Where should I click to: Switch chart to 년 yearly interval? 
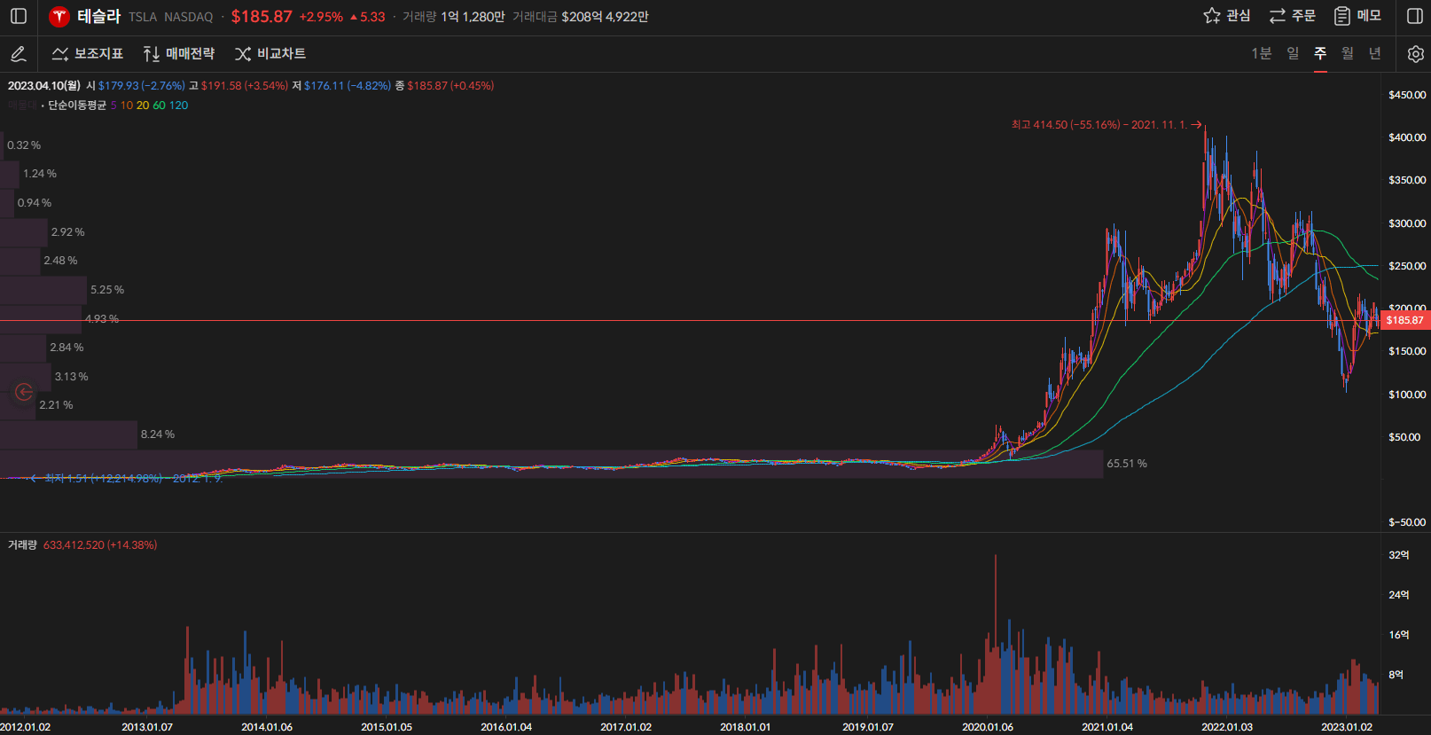[1375, 53]
